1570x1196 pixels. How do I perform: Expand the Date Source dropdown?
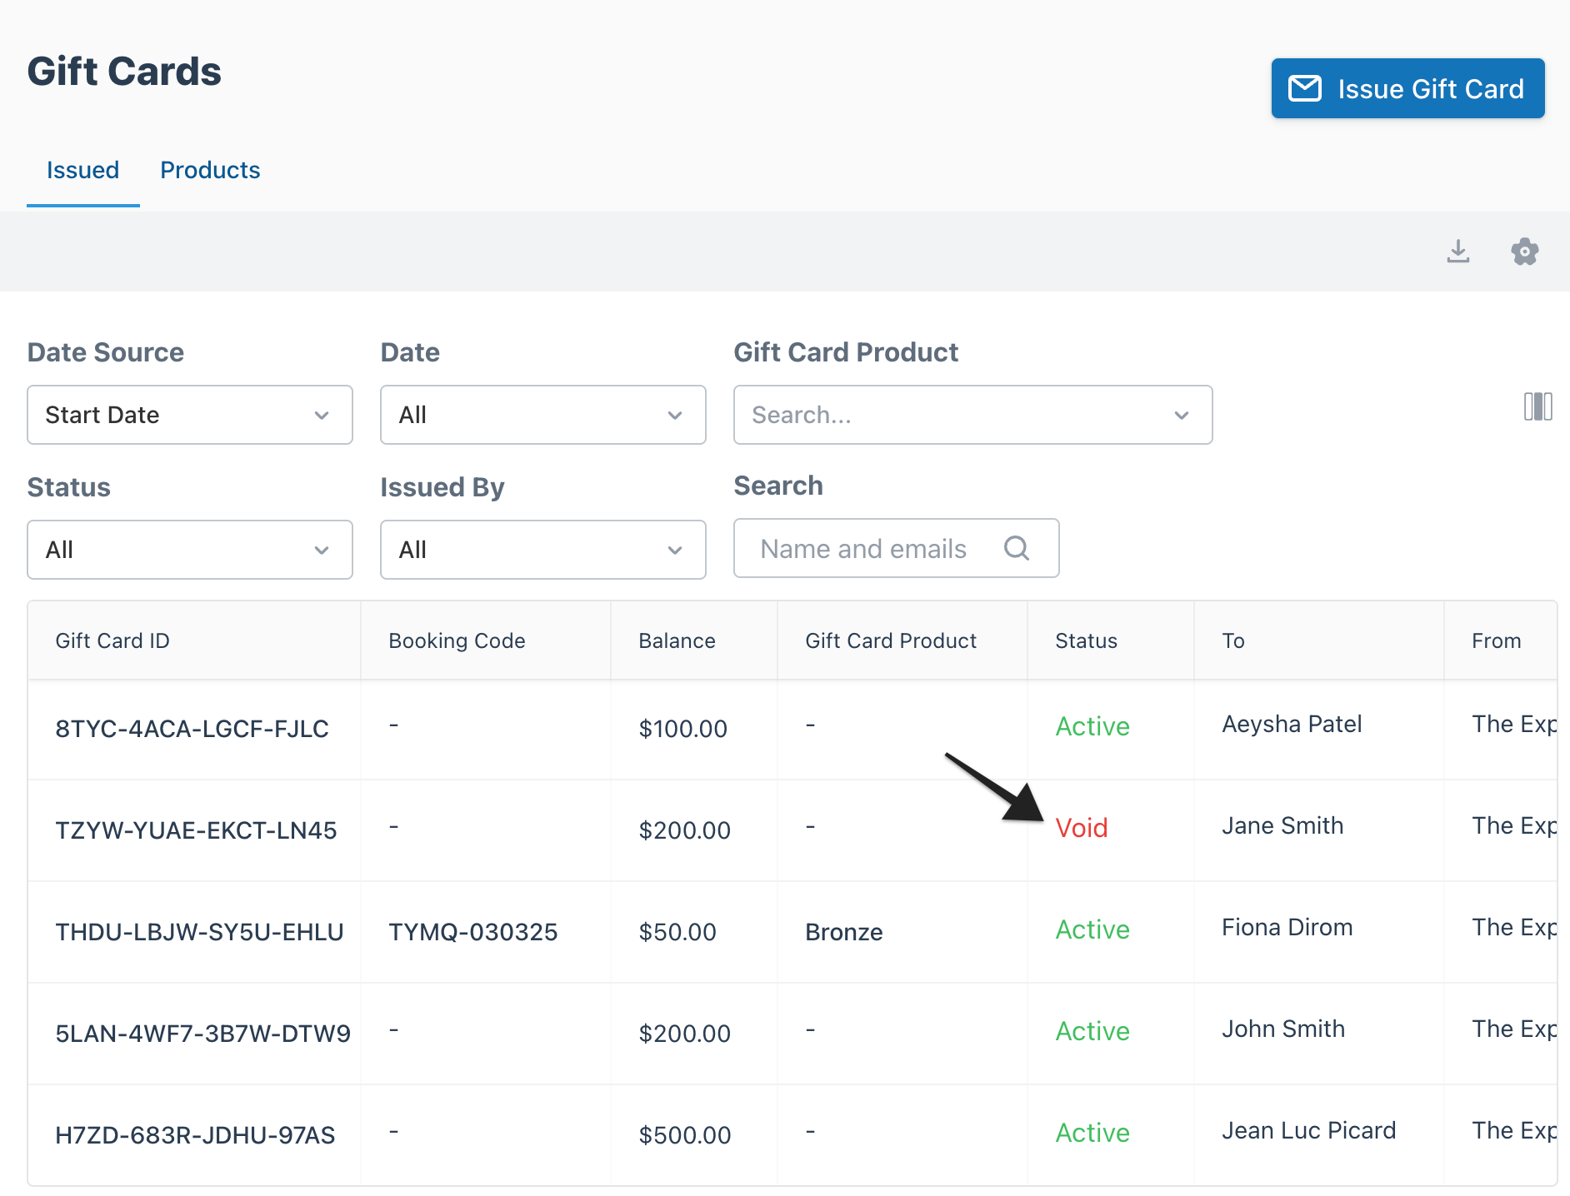click(x=190, y=415)
